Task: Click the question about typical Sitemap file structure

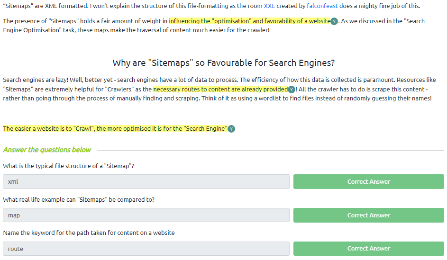Action: pyautogui.click(x=68, y=166)
